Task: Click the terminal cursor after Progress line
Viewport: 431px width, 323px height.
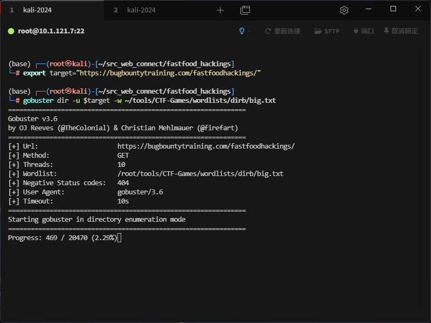Action: [x=120, y=238]
